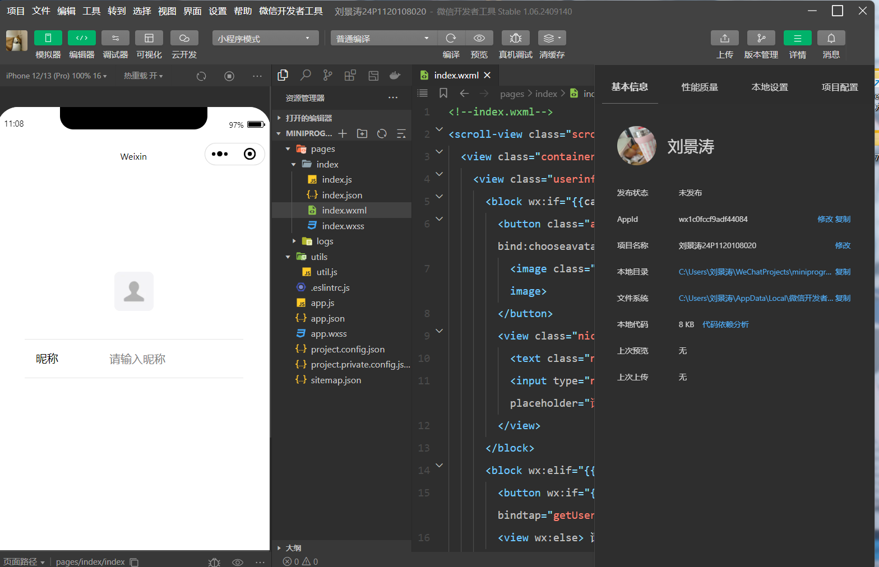Open the docker whale icon
Image resolution: width=879 pixels, height=567 pixels.
[x=395, y=75]
